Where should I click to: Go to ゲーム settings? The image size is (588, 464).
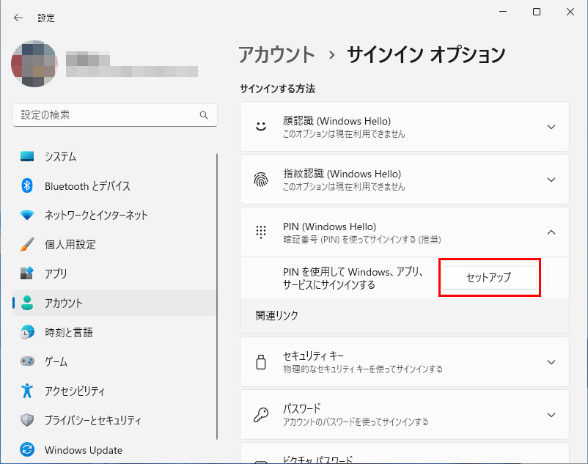click(114, 361)
